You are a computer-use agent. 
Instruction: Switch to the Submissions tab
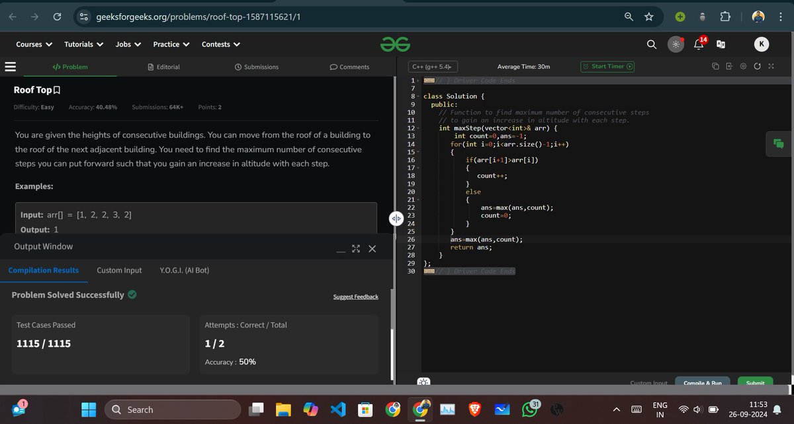point(257,67)
